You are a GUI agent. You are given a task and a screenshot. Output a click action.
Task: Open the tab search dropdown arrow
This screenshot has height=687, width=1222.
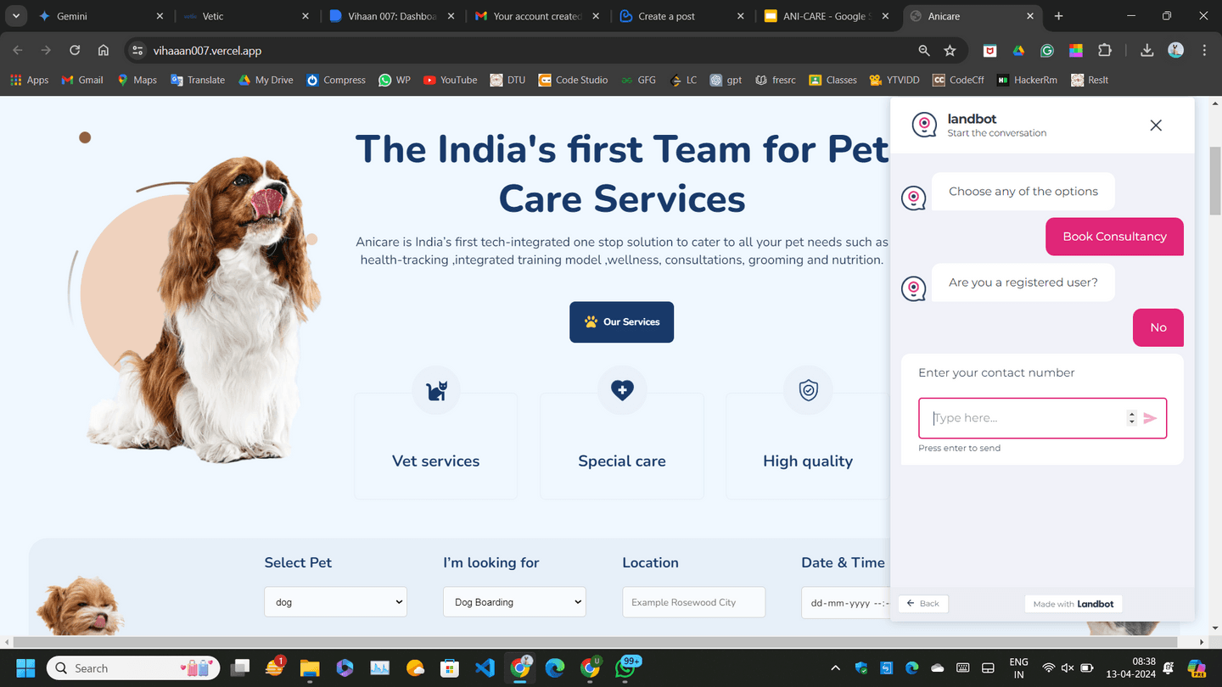point(16,16)
